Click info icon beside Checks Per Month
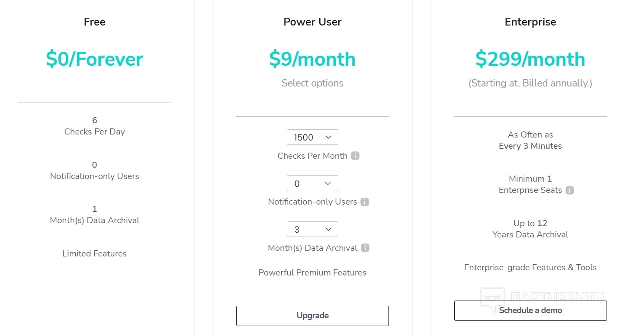The width and height of the screenshot is (626, 336). [x=355, y=156]
